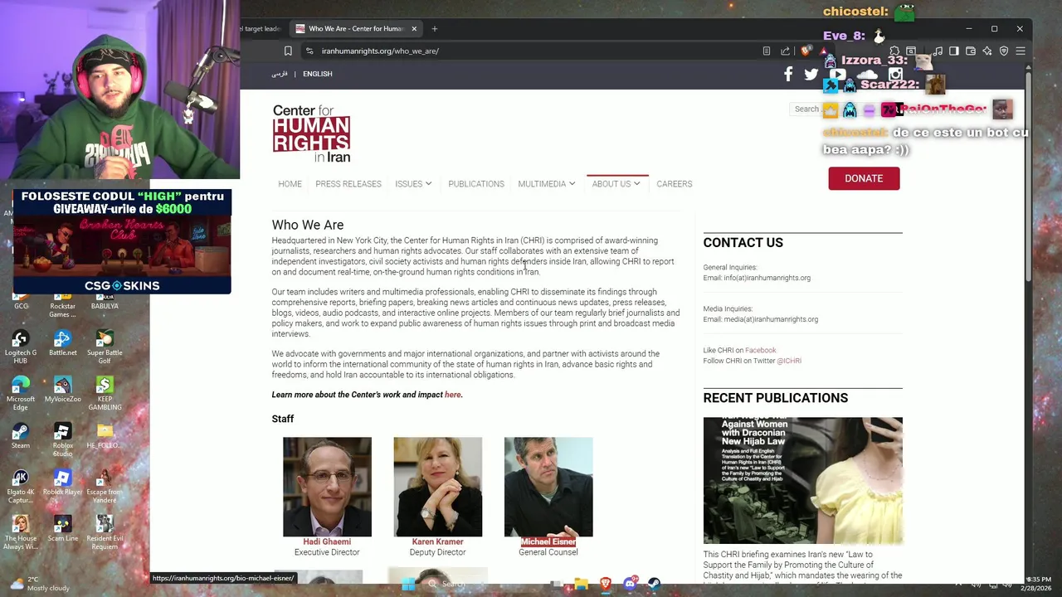Open the Brave Shields lion icon
Screen dimensions: 1062x597
click(805, 51)
